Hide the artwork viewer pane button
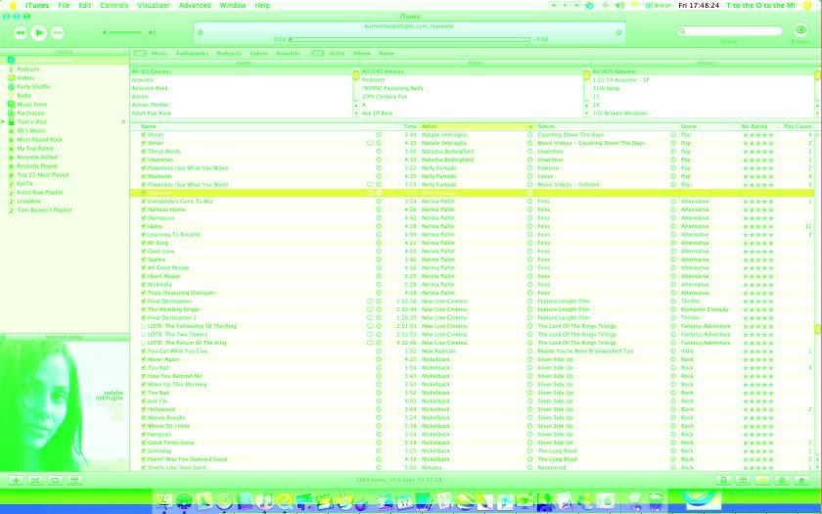This screenshot has width=822, height=514. click(74, 481)
